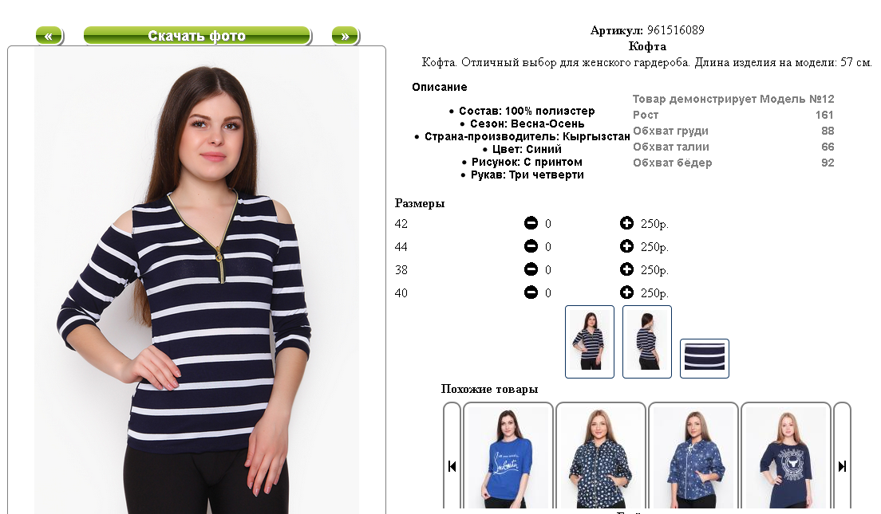881x514 pixels.
Task: Select the striped fabric swatch thumbnail
Action: (x=705, y=358)
